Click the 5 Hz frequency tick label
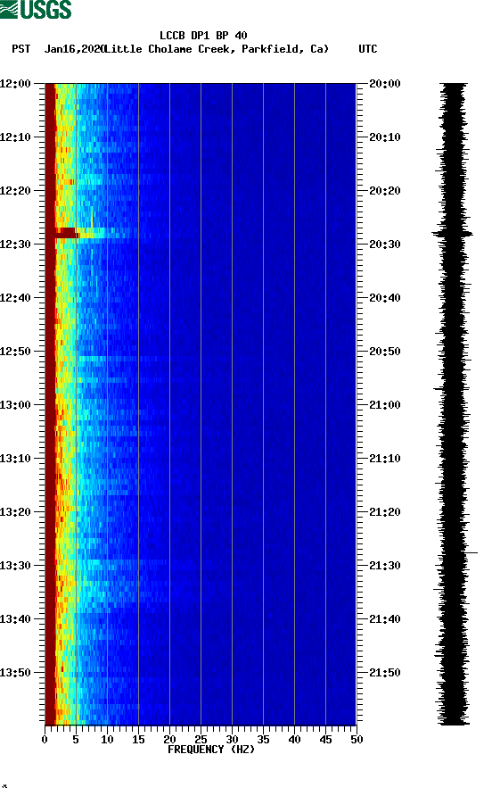This screenshot has width=492, height=796. (x=76, y=740)
